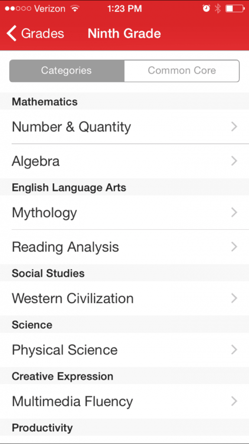Screen dimensions: 249x444
Task: Tap the Wi-Fi signal icon
Action: click(74, 9)
